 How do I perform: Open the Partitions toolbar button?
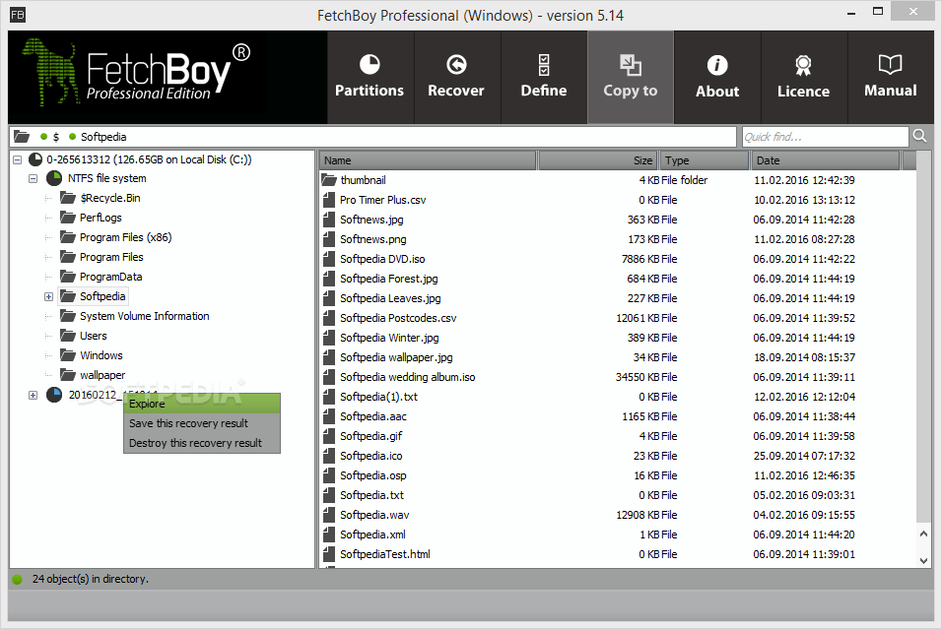(x=370, y=78)
